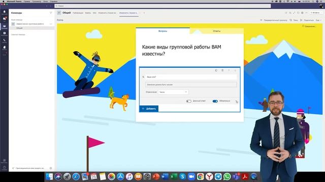The height and width of the screenshot is (182, 325).
Task: Click the invite or create team link
Action: 28,168
